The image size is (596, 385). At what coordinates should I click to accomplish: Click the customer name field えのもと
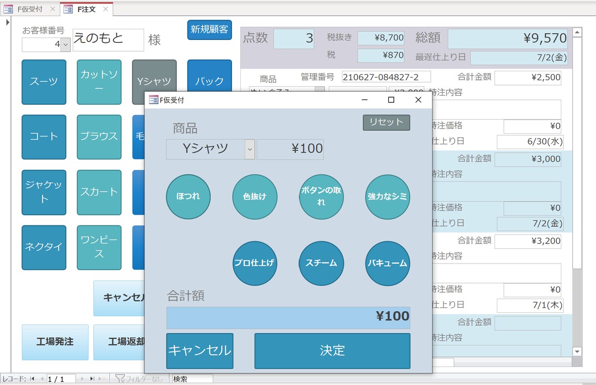pyautogui.click(x=108, y=40)
